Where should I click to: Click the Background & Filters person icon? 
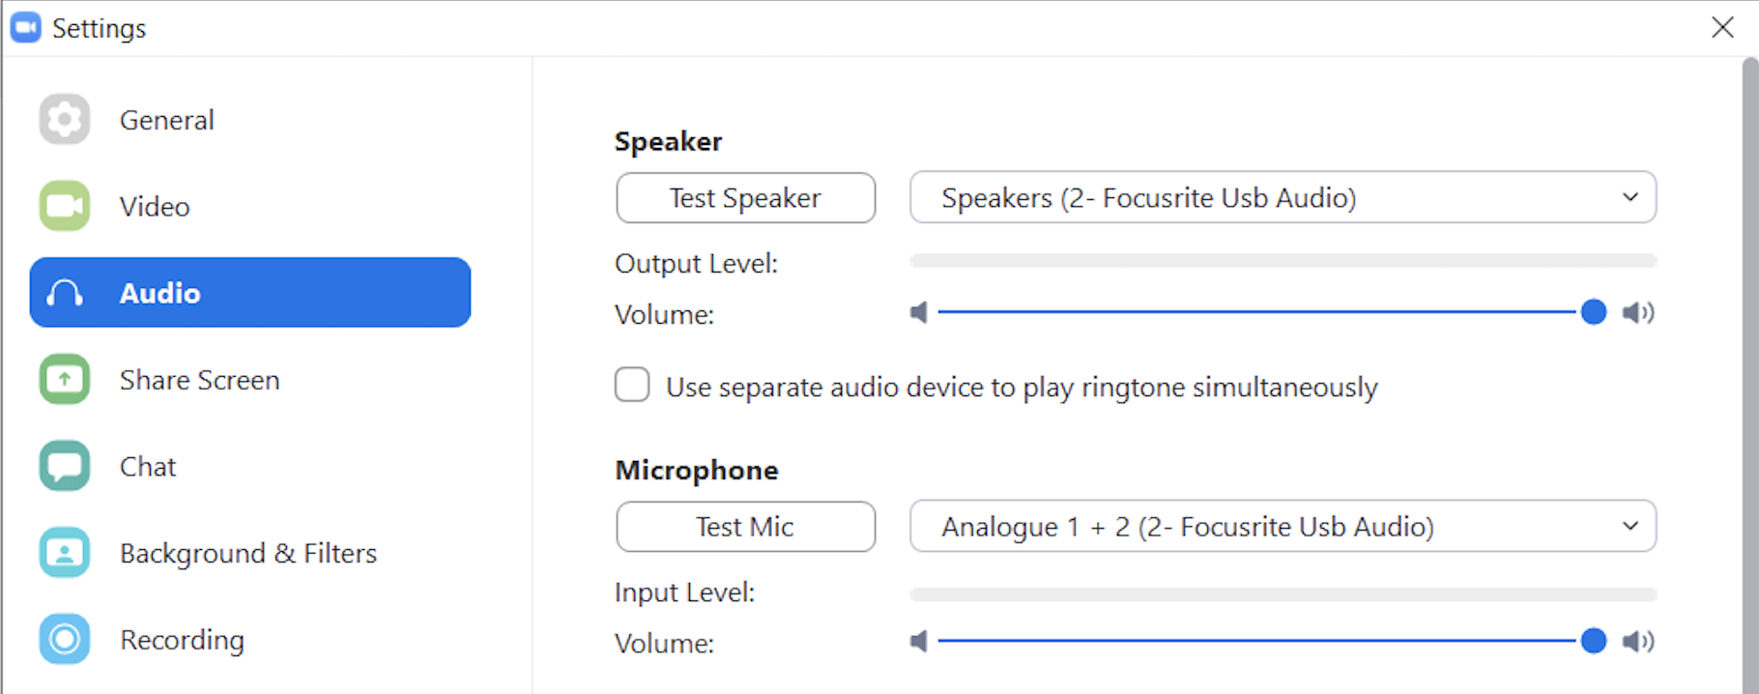click(x=65, y=553)
